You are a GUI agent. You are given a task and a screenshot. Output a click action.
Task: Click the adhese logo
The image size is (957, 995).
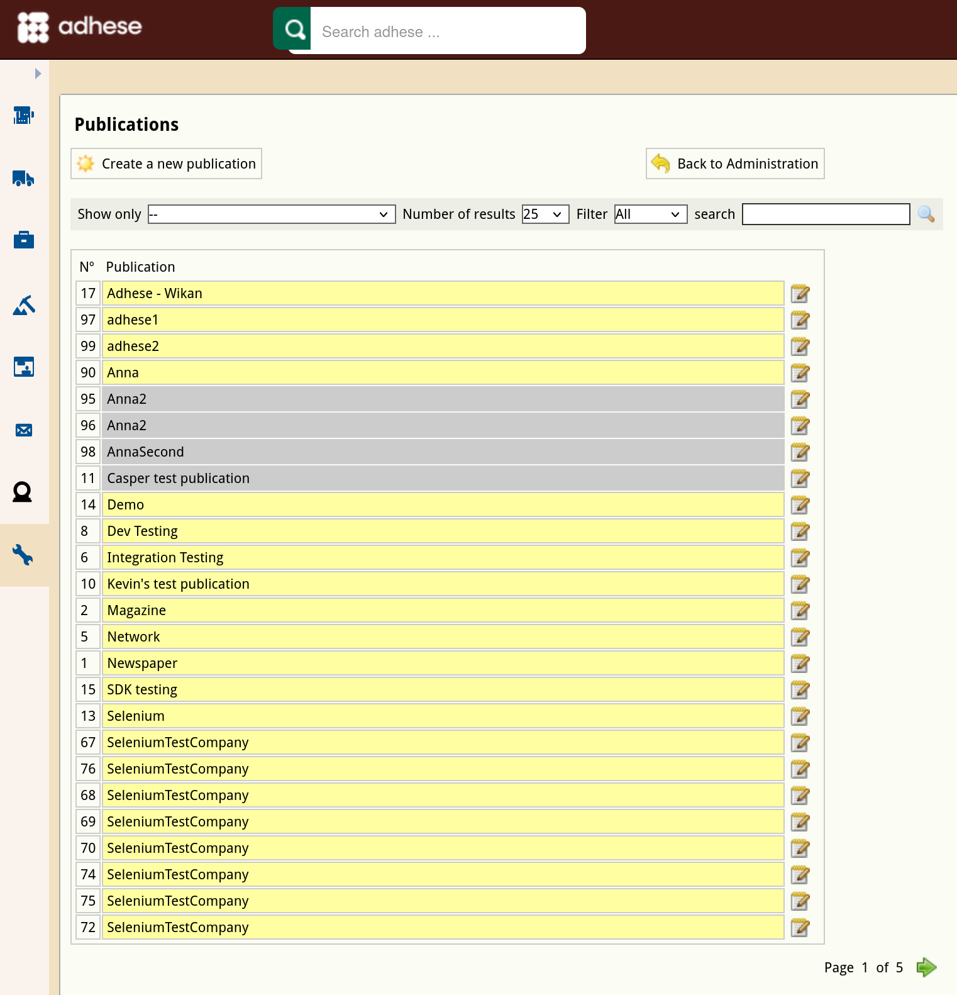coord(79,27)
